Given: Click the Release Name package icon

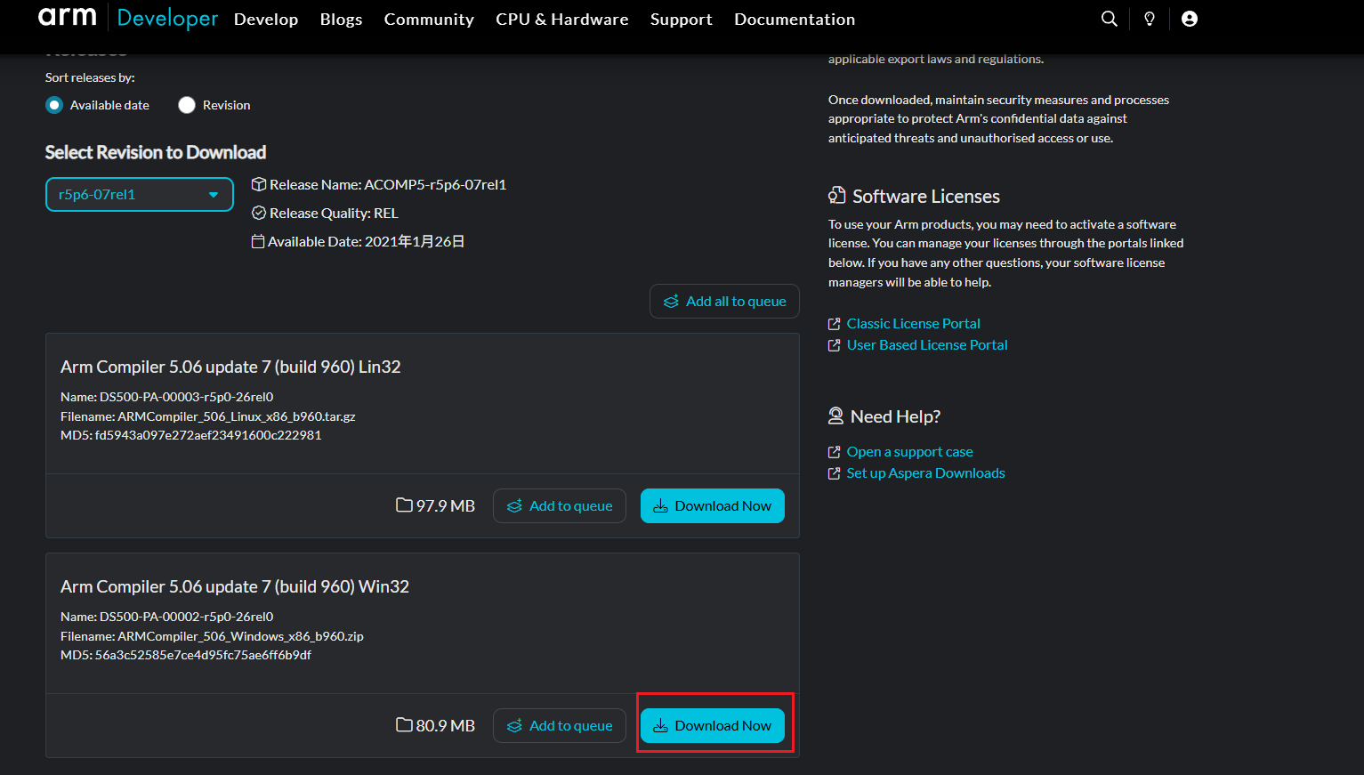Looking at the screenshot, I should [259, 184].
